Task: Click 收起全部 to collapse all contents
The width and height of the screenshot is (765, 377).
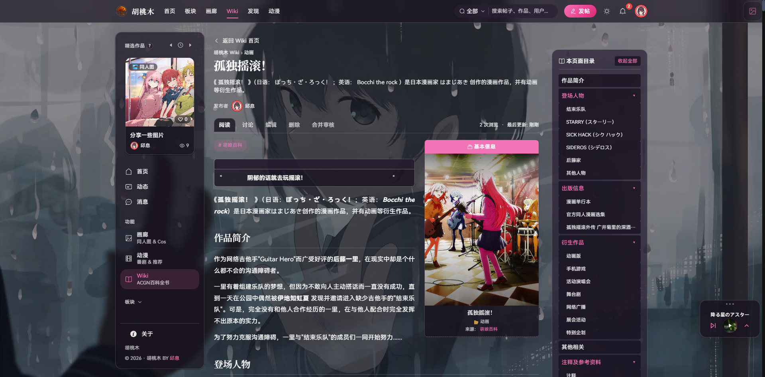Action: pyautogui.click(x=628, y=61)
